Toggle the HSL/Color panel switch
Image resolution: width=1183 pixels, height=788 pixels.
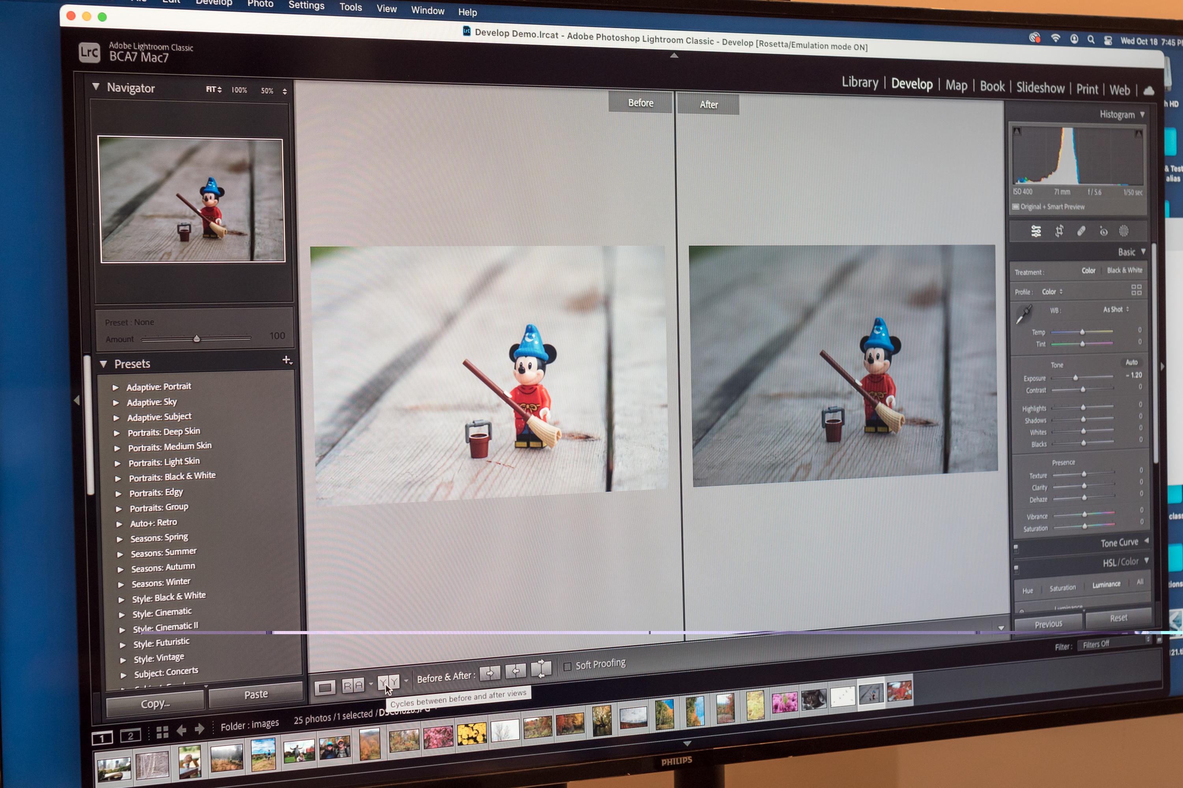[1016, 570]
